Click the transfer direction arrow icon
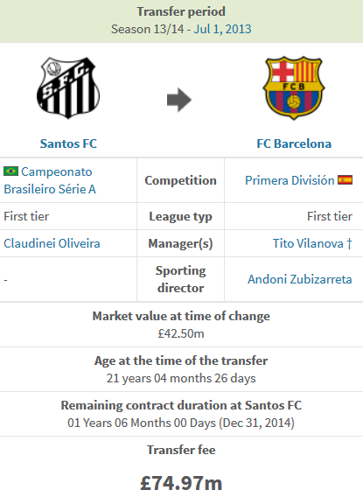363x504 pixels. coord(179,100)
